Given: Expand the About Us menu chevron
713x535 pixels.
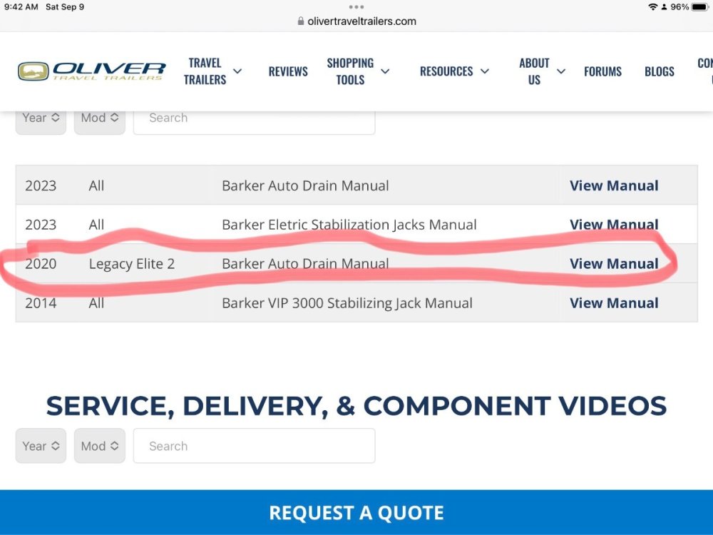Looking at the screenshot, I should click(561, 71).
